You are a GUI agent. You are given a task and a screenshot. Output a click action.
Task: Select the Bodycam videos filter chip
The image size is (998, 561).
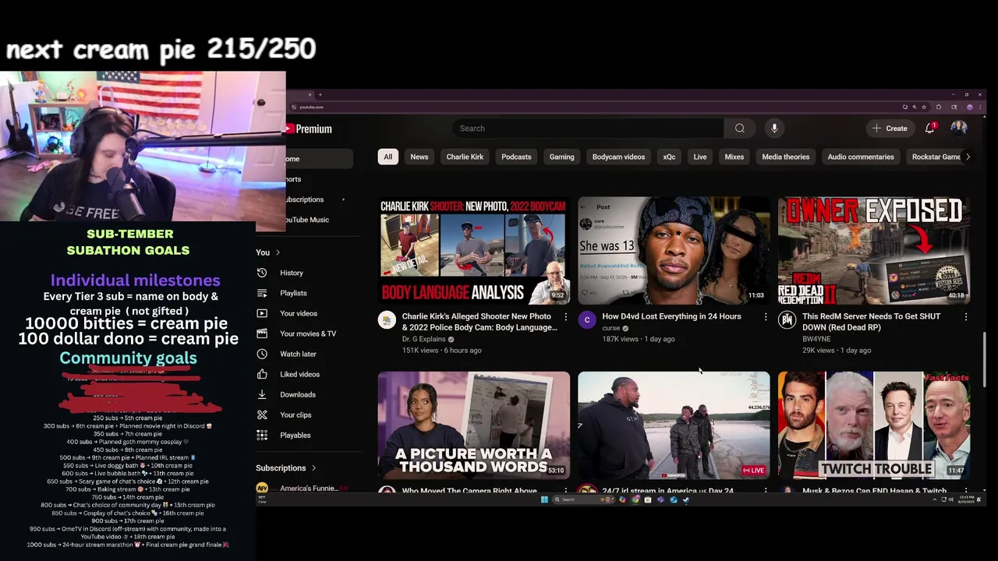coord(618,157)
